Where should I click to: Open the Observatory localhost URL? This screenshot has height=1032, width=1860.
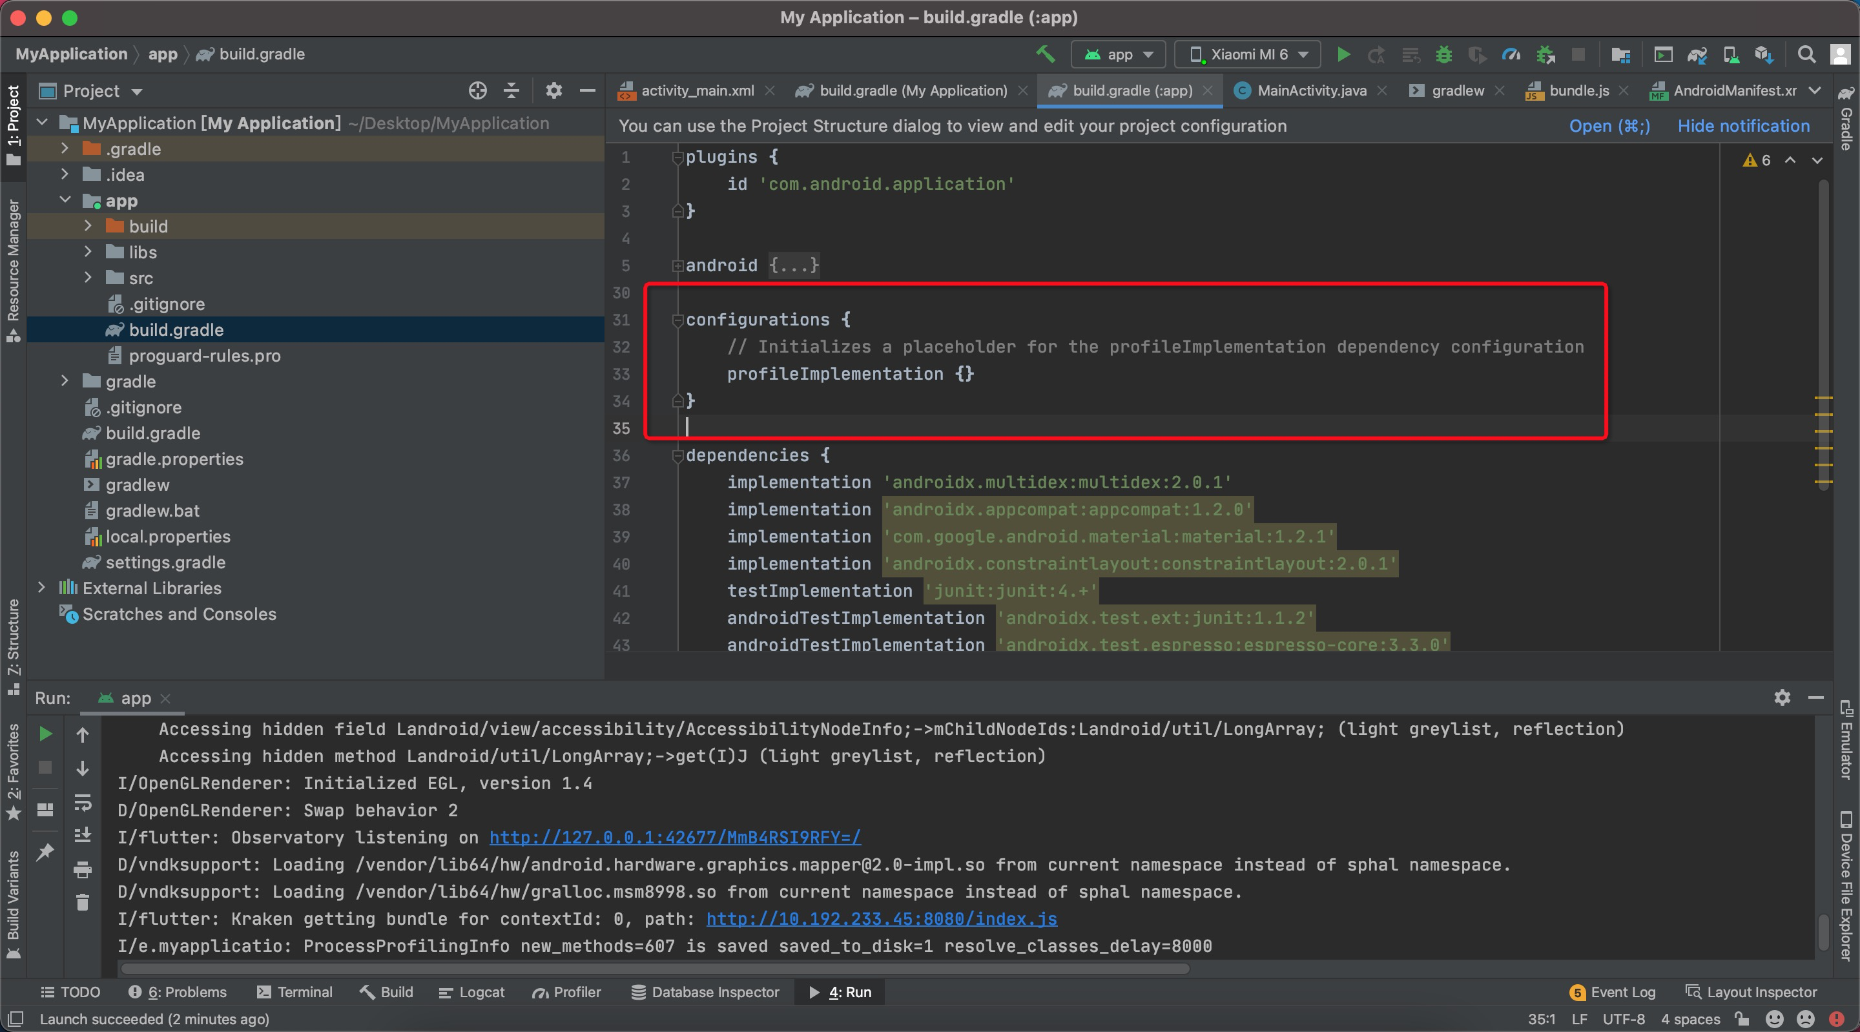tap(674, 838)
